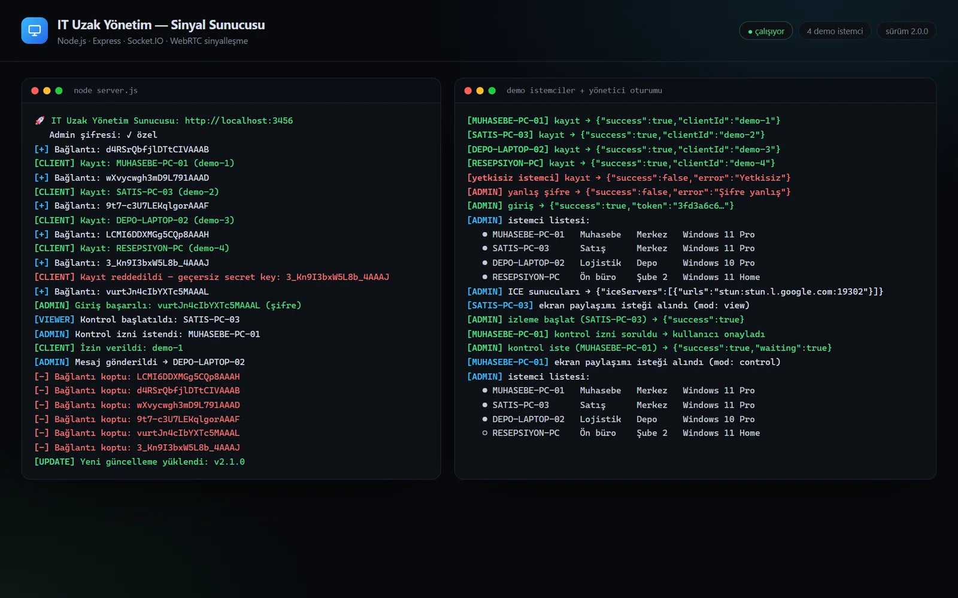958x598 pixels.
Task: Open the http://localhost:3456 server URL
Action: [x=239, y=121]
